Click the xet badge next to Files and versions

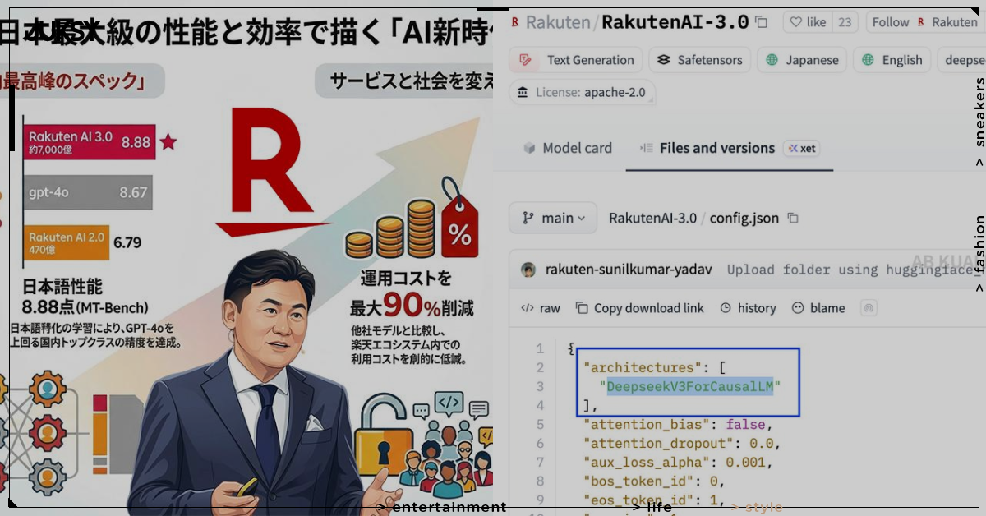point(801,148)
